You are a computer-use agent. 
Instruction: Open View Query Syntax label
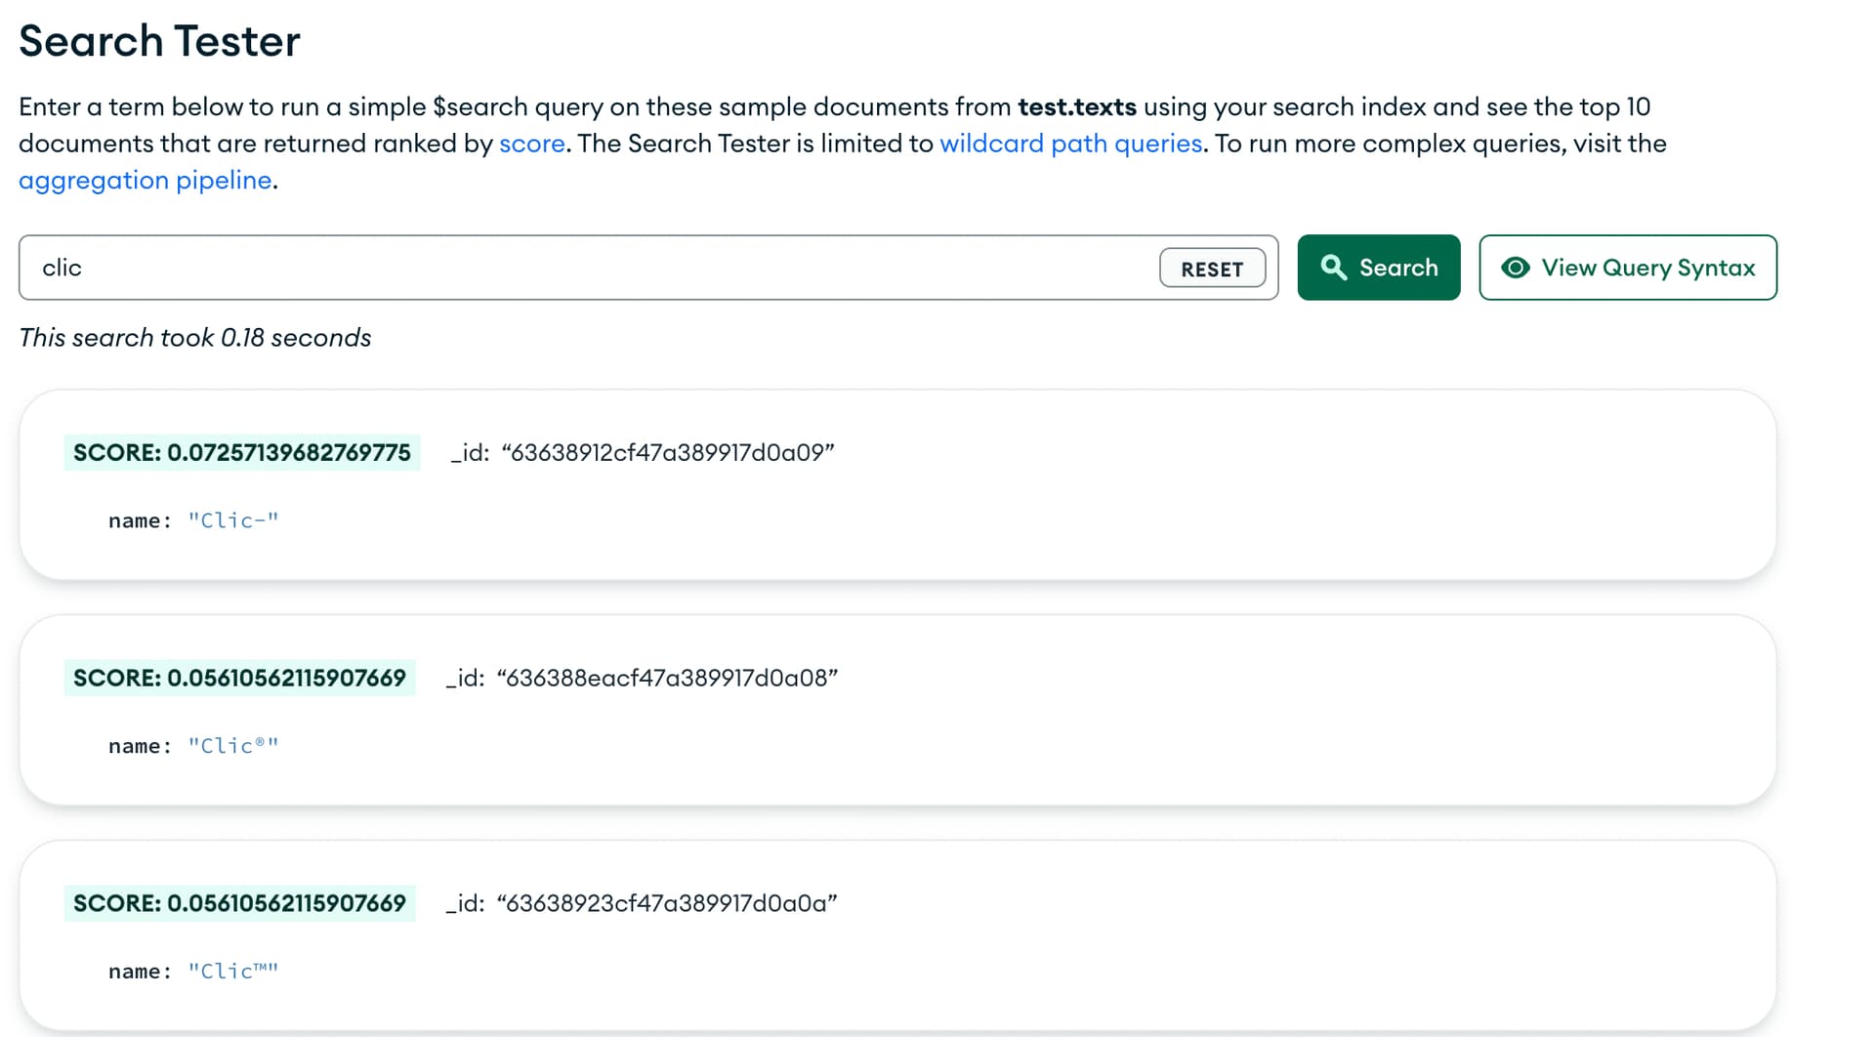1647,268
